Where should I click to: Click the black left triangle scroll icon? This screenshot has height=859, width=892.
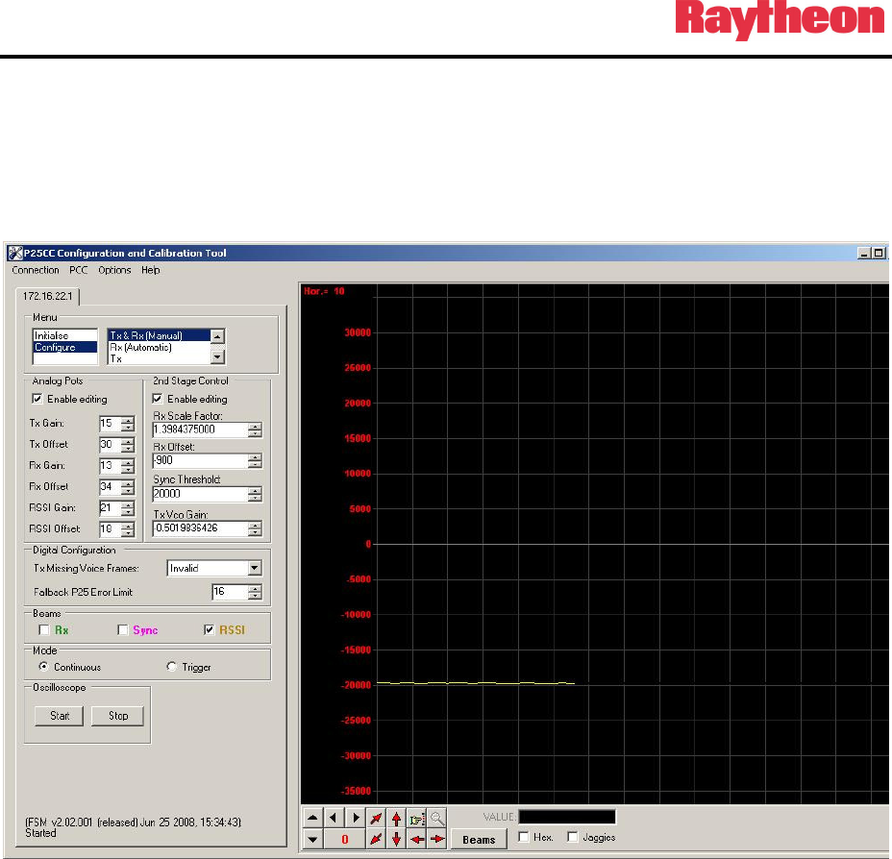[x=333, y=819]
